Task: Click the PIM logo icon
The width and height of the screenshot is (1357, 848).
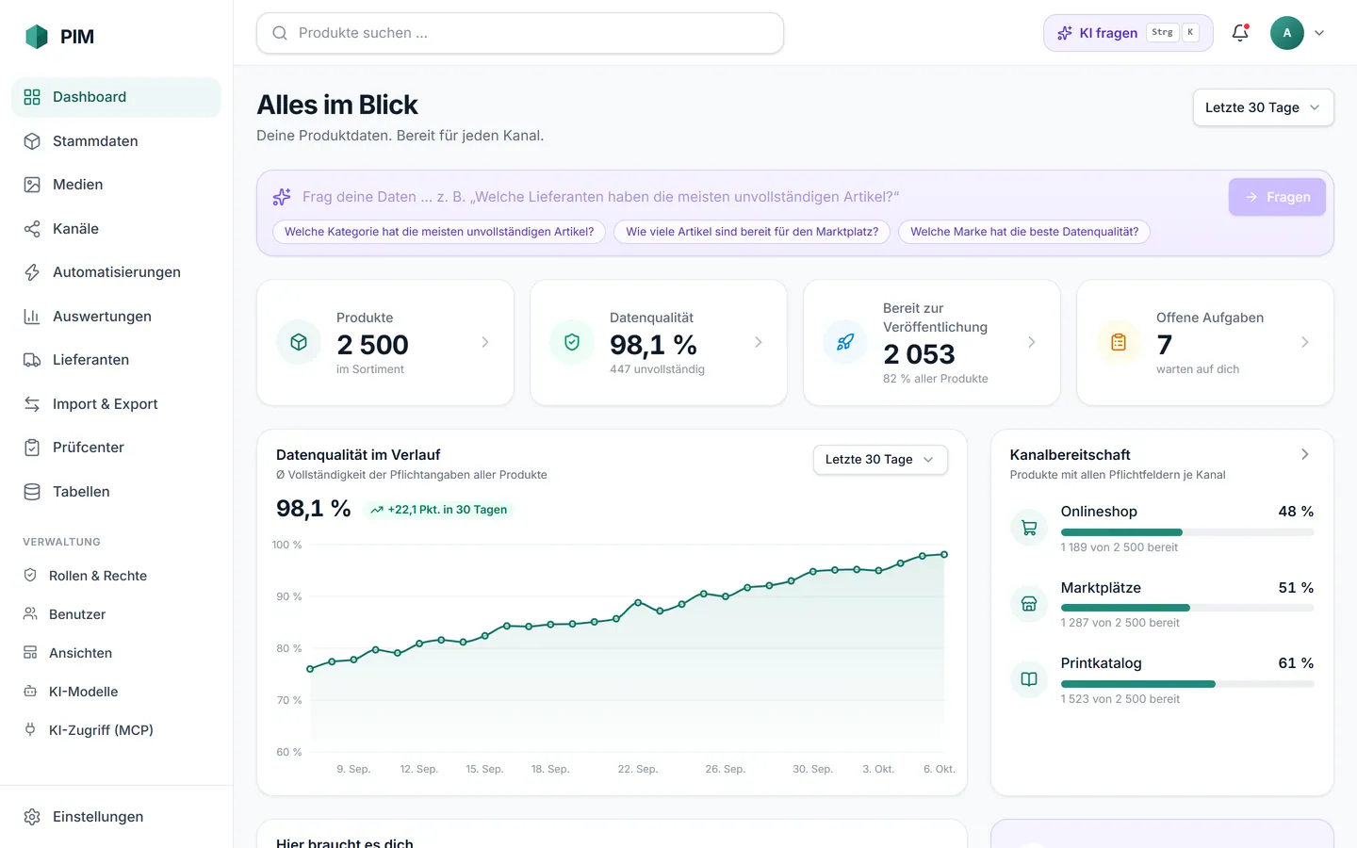Action: tap(37, 37)
